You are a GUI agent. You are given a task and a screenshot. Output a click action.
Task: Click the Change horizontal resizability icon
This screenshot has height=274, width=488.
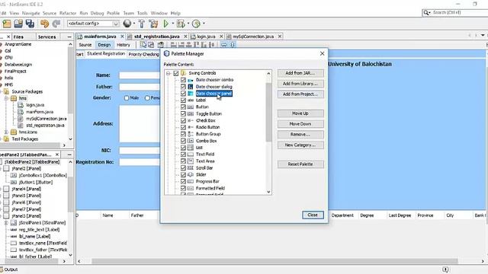(x=223, y=45)
